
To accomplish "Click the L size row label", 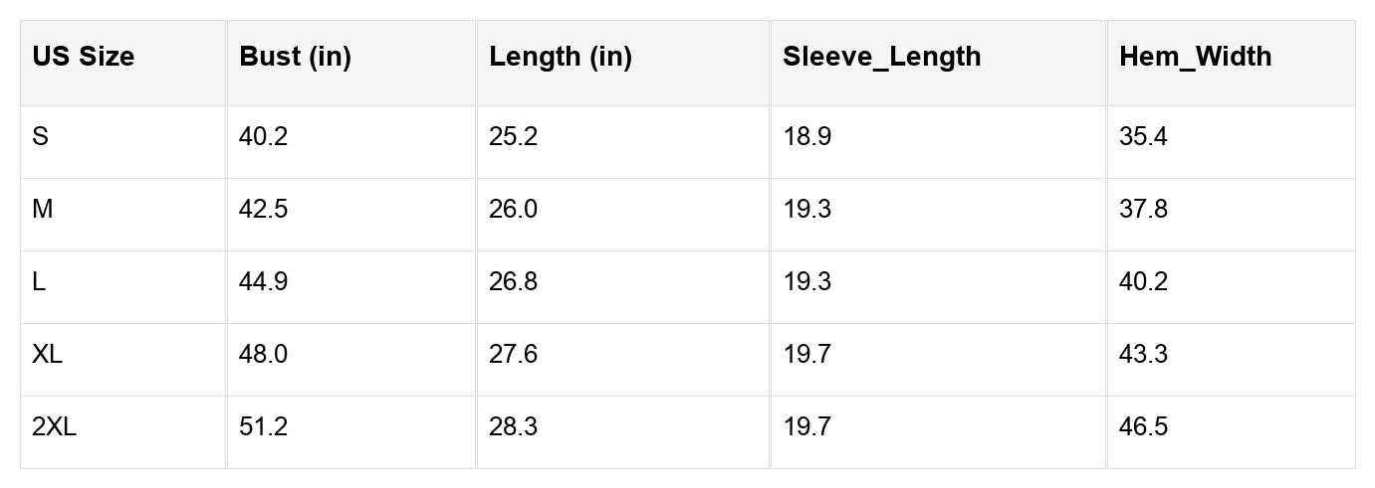I will (39, 282).
